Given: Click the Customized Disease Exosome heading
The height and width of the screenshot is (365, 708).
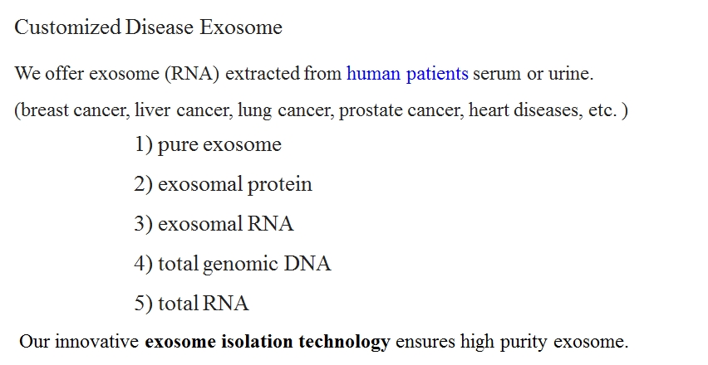Looking at the screenshot, I should click(149, 27).
